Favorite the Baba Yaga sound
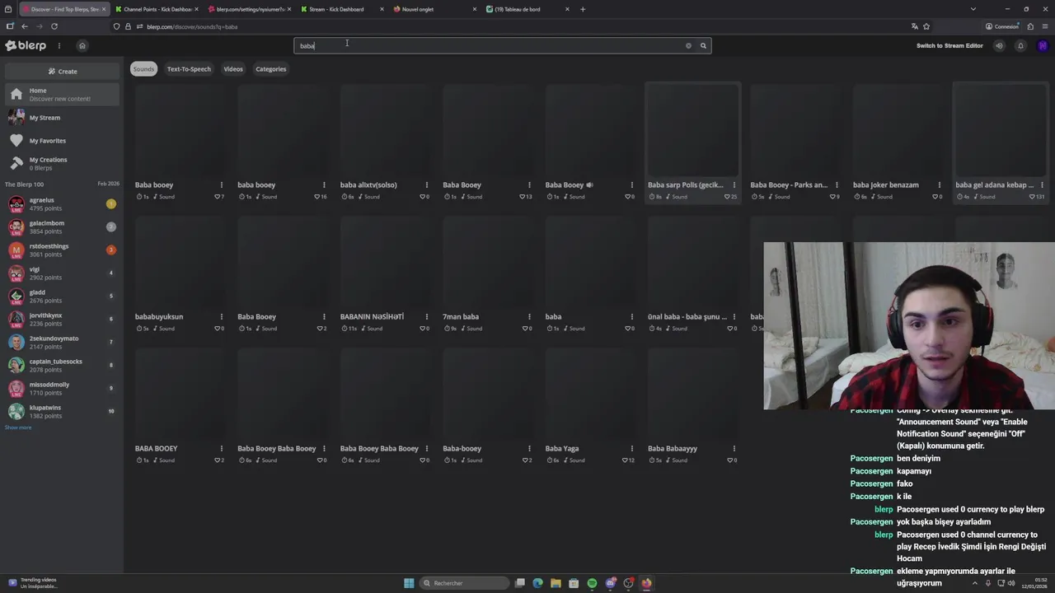1055x593 pixels. pyautogui.click(x=625, y=460)
